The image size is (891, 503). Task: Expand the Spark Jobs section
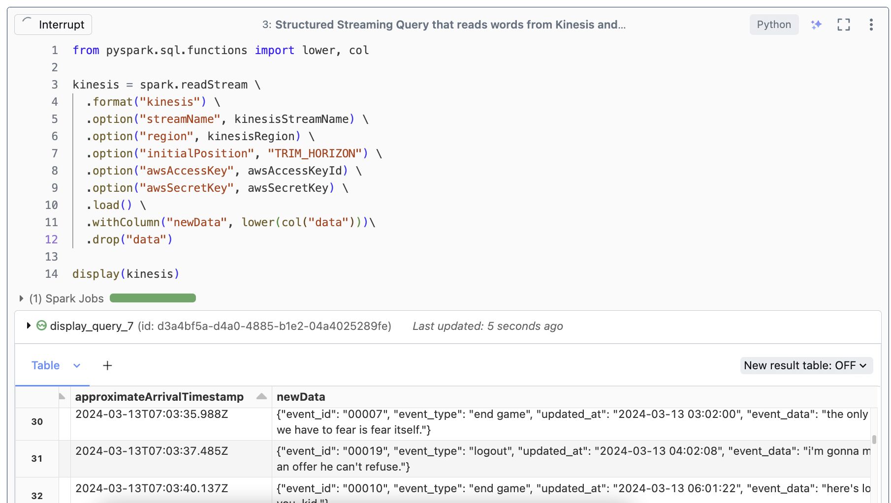[21, 298]
